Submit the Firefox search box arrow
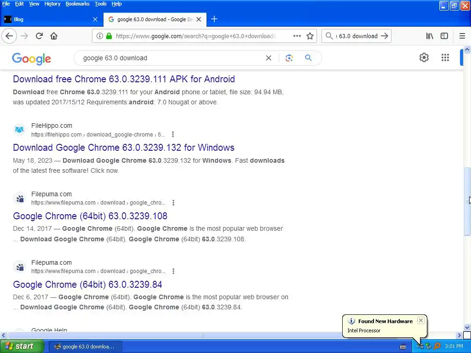The height and width of the screenshot is (353, 471). click(x=384, y=36)
